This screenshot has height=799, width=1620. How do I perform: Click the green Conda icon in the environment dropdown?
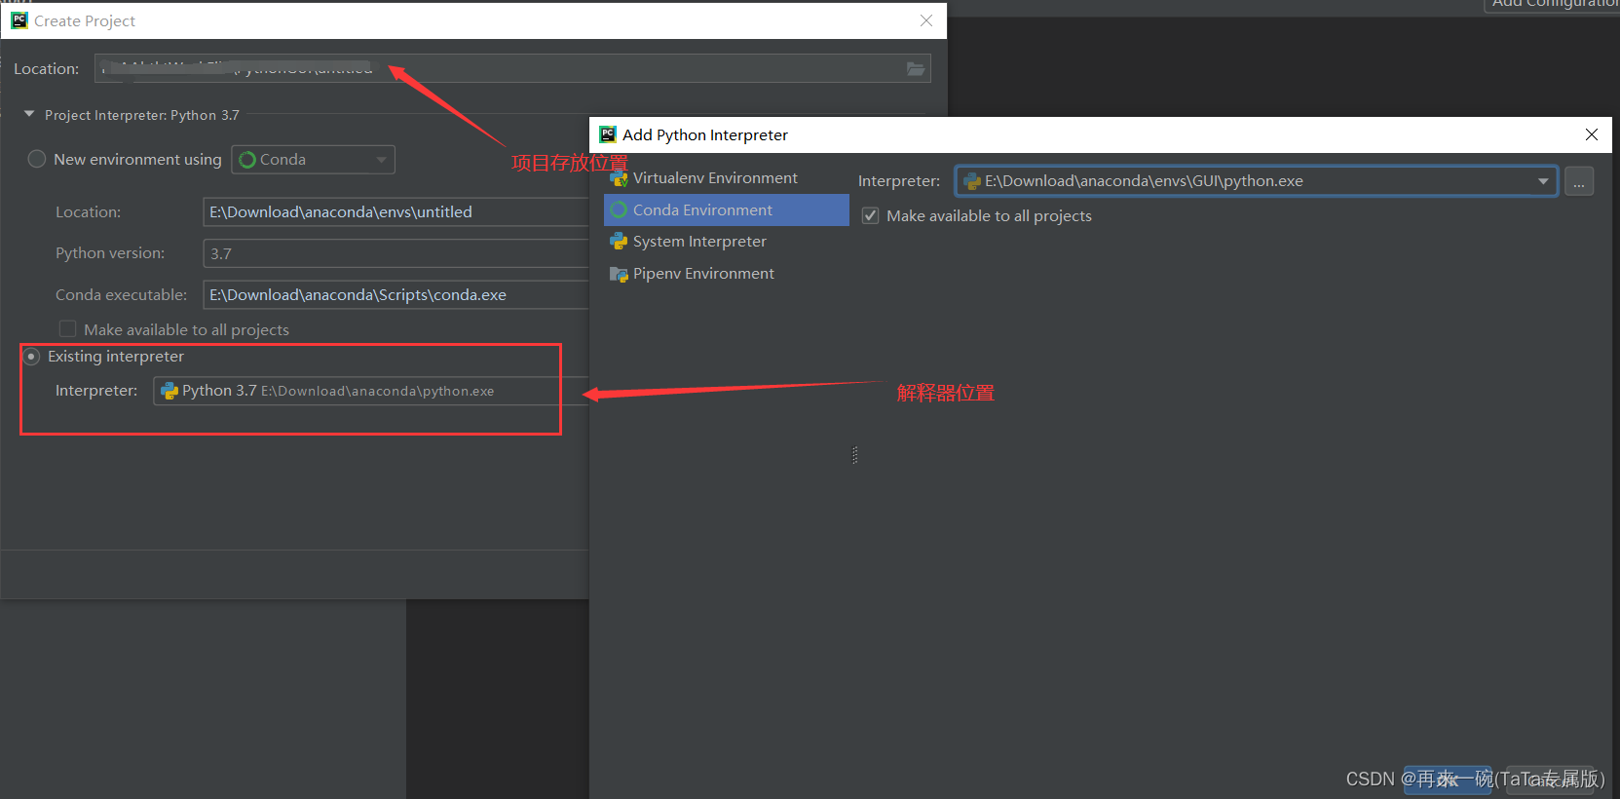[x=247, y=160]
